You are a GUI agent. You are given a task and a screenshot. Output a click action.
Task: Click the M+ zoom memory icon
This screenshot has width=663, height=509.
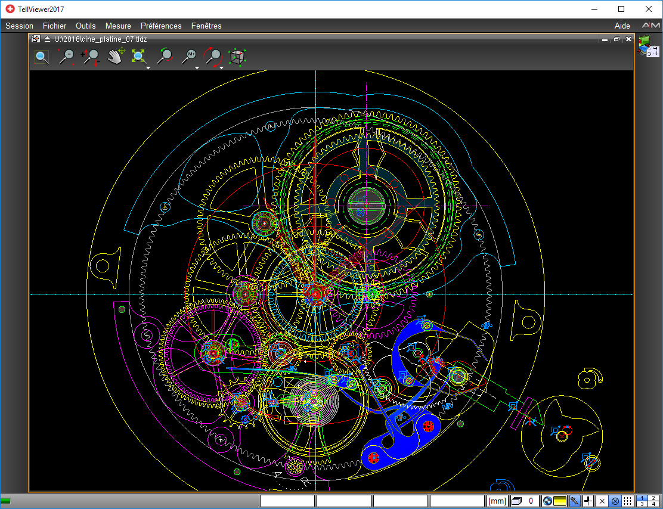click(x=189, y=57)
